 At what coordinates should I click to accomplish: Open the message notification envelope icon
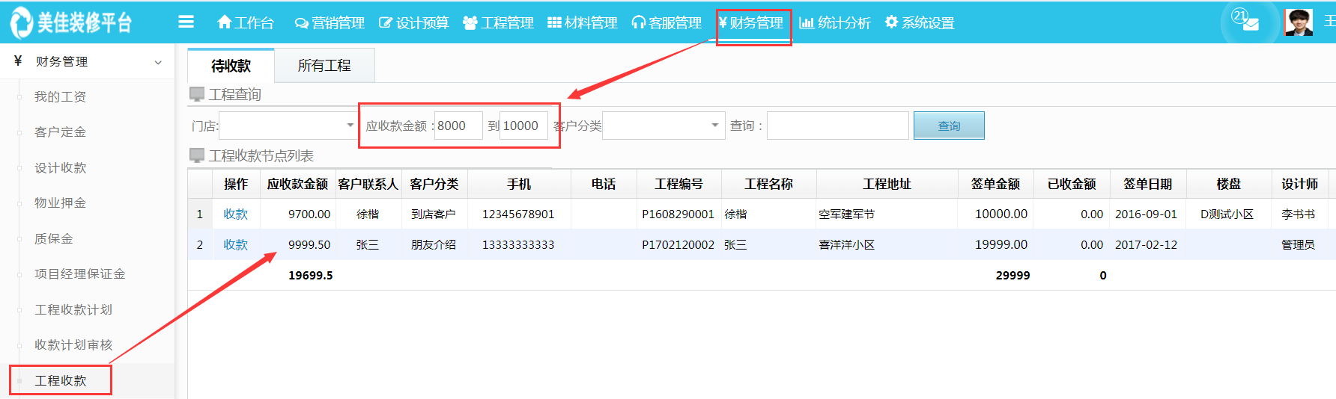click(x=1250, y=24)
